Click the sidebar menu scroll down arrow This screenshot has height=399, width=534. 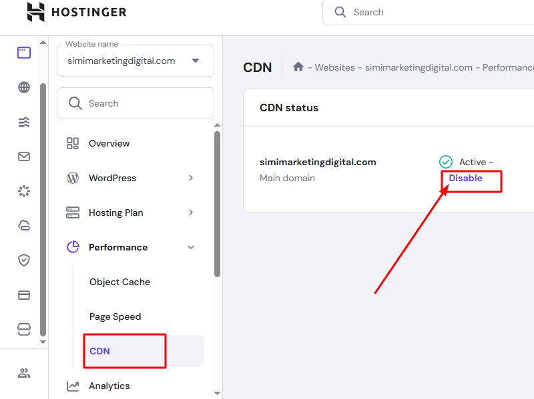[218, 393]
